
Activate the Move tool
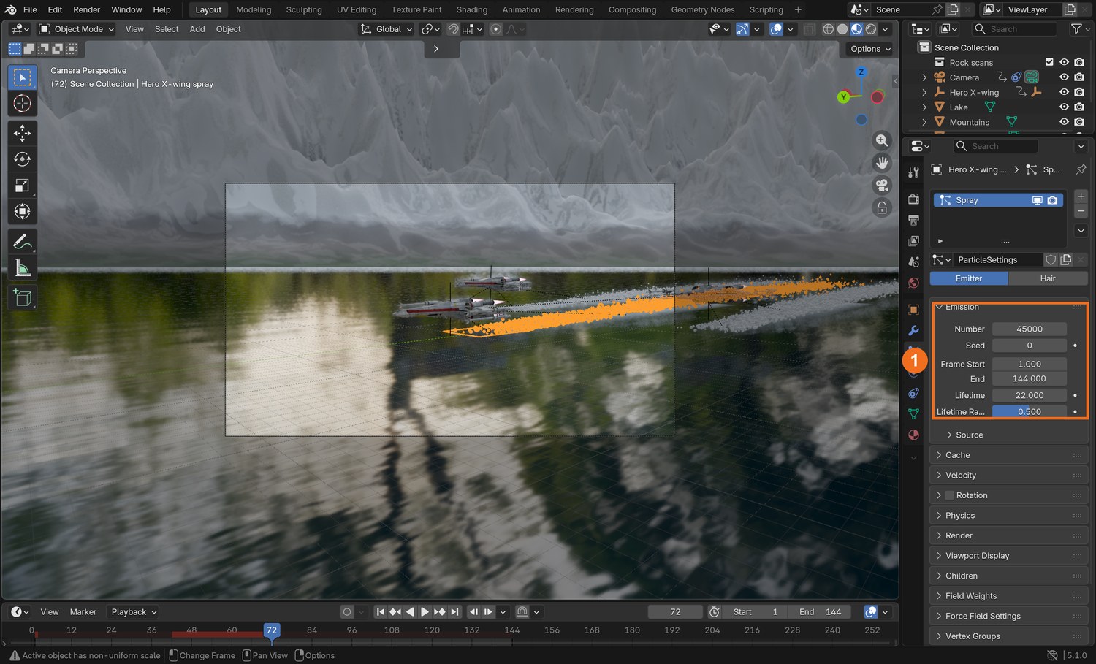click(23, 133)
